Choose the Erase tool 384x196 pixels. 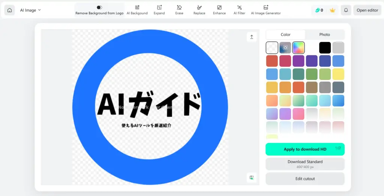[x=179, y=10]
